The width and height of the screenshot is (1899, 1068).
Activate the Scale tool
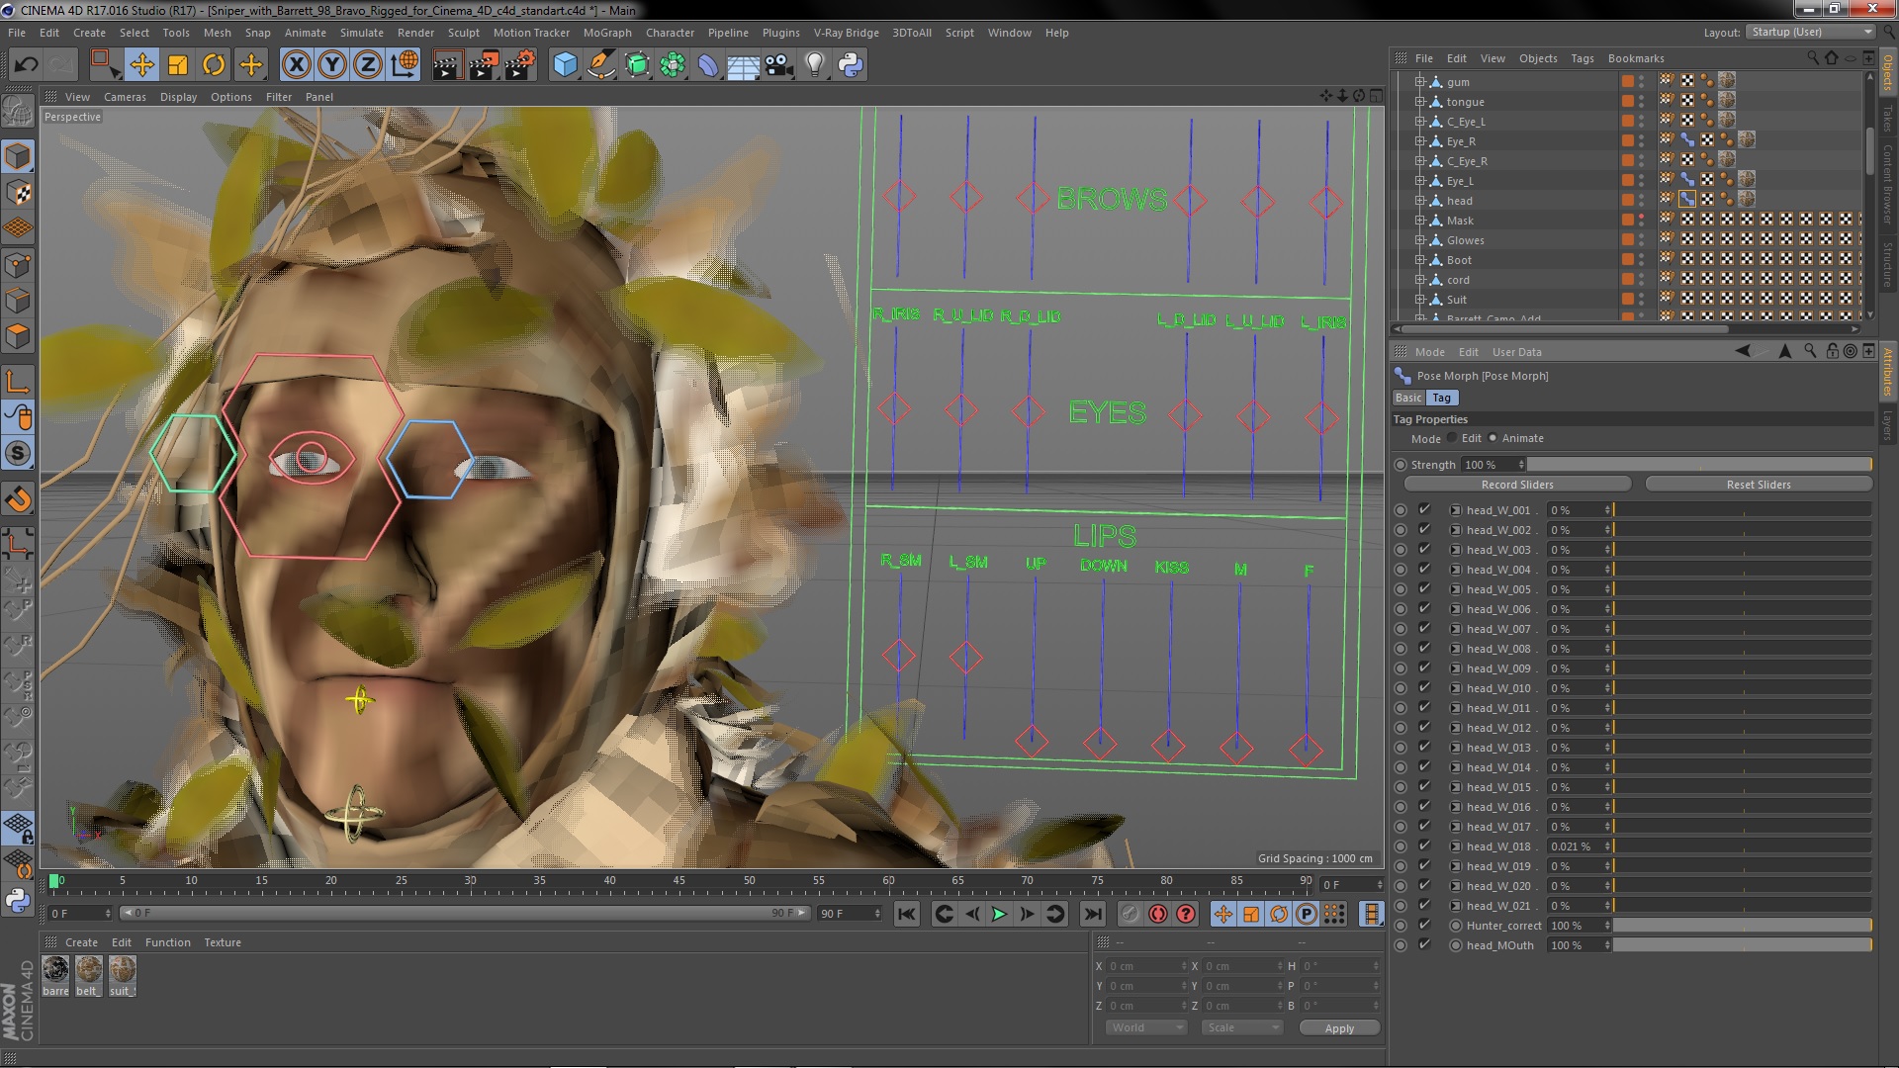178,65
